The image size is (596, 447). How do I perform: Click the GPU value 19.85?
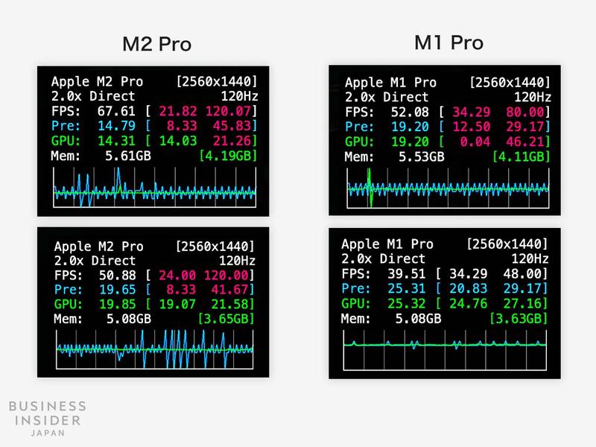click(118, 304)
